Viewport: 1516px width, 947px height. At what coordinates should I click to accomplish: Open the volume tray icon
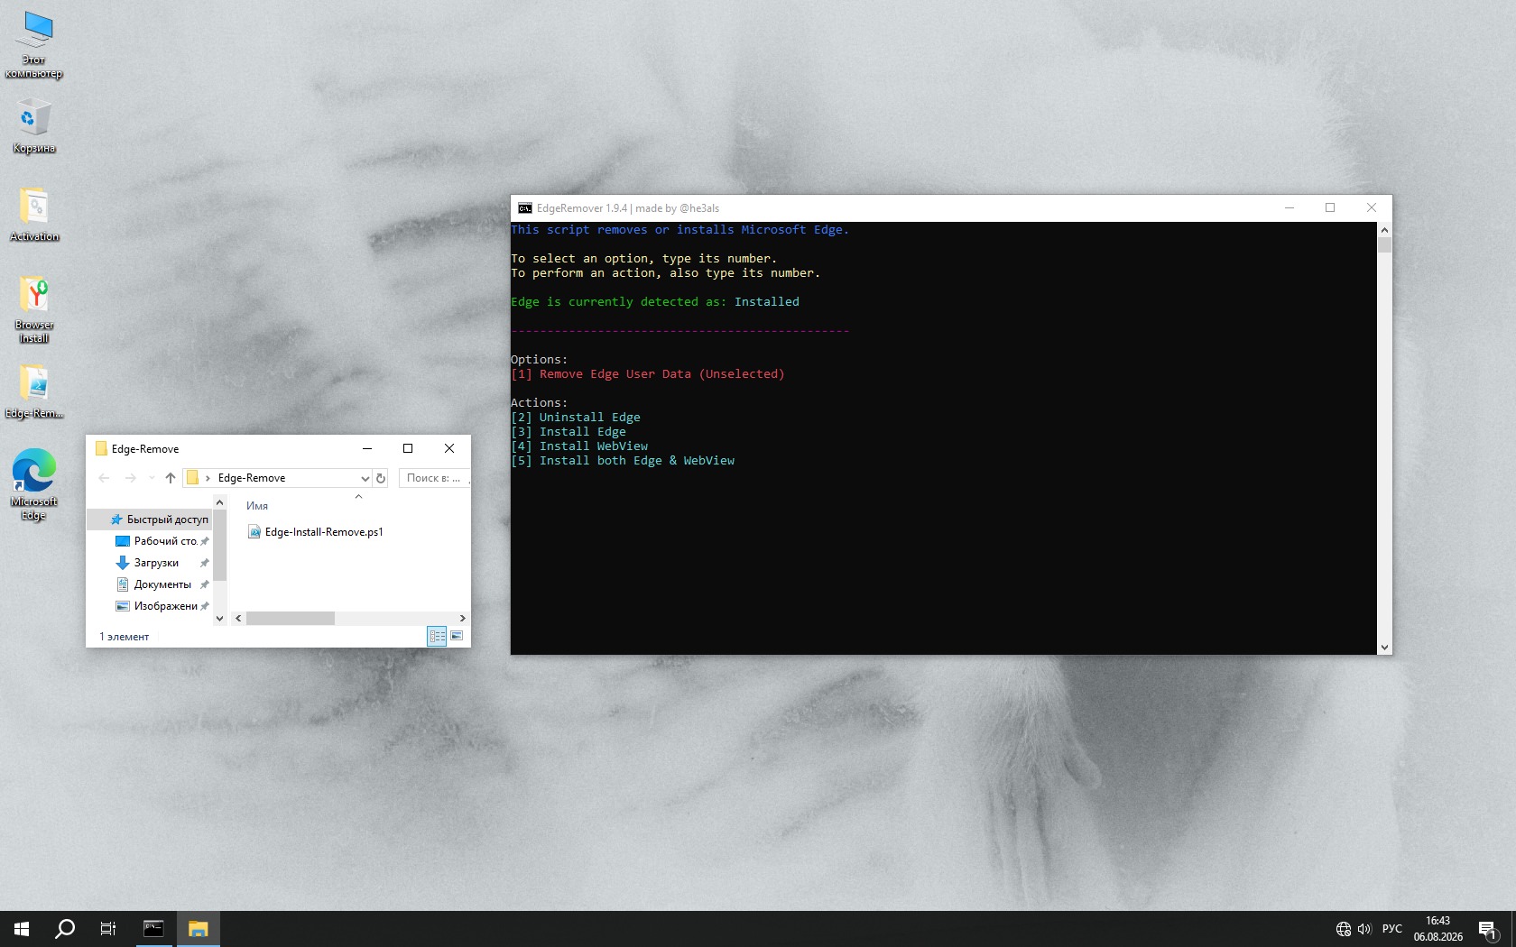1364,929
